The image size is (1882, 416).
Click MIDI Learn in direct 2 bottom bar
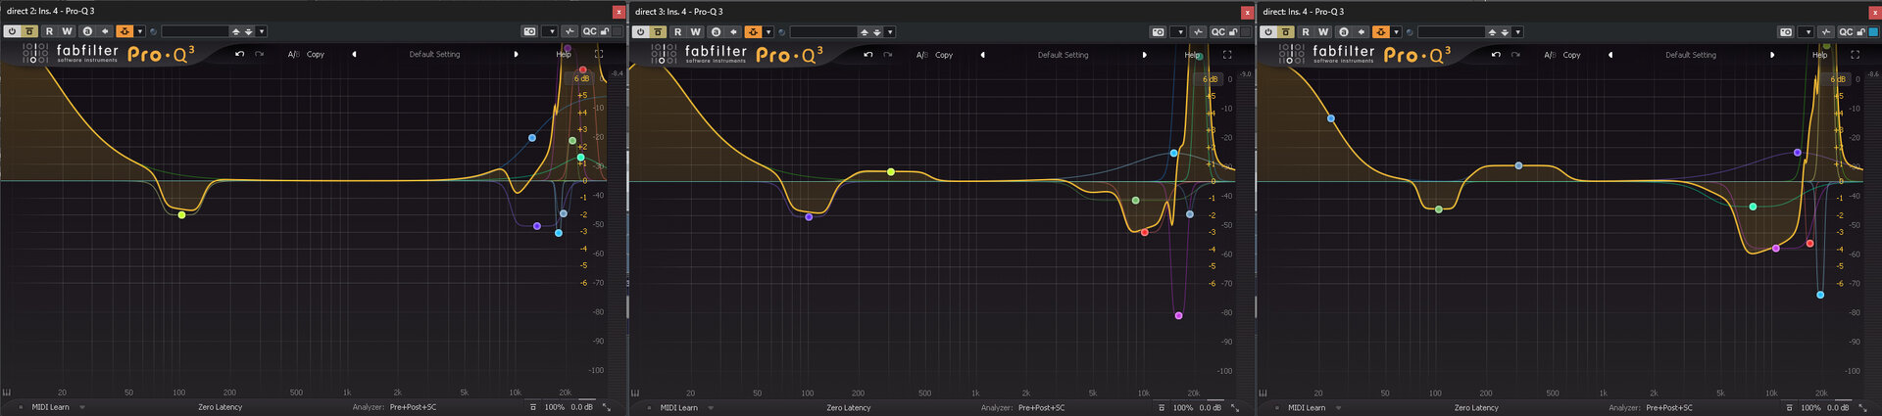pos(50,407)
